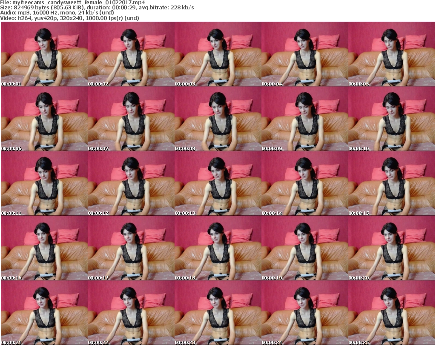This screenshot has width=436, height=345.
Task: Pick the frame at 00:00:15
Action: (392, 183)
